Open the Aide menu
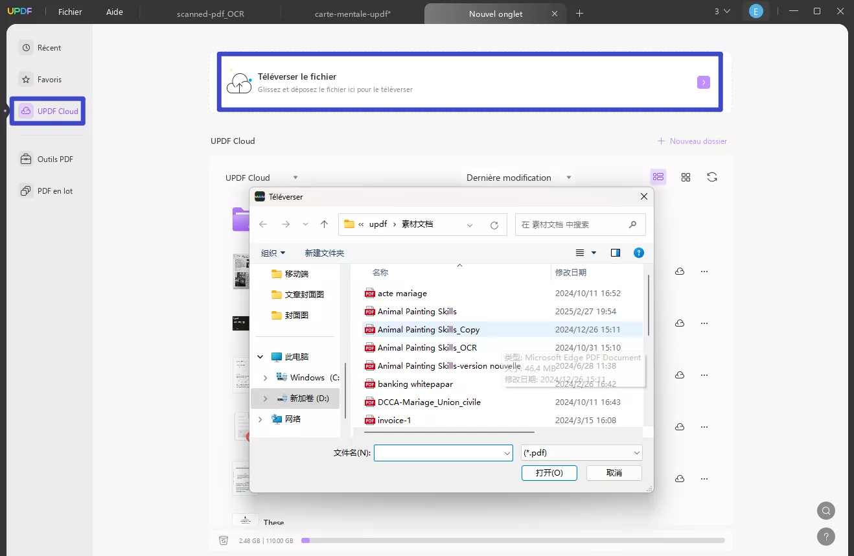854x556 pixels. click(x=115, y=12)
